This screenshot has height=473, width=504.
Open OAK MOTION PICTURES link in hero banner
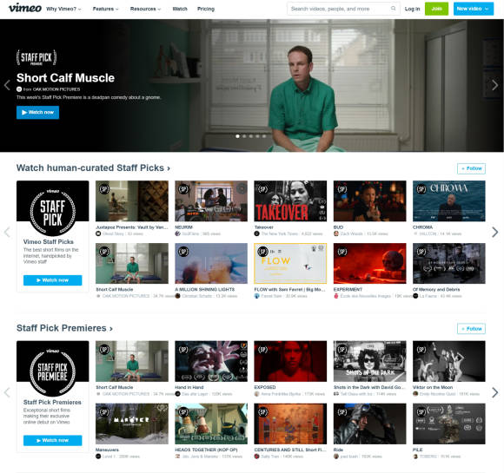pyautogui.click(x=56, y=89)
